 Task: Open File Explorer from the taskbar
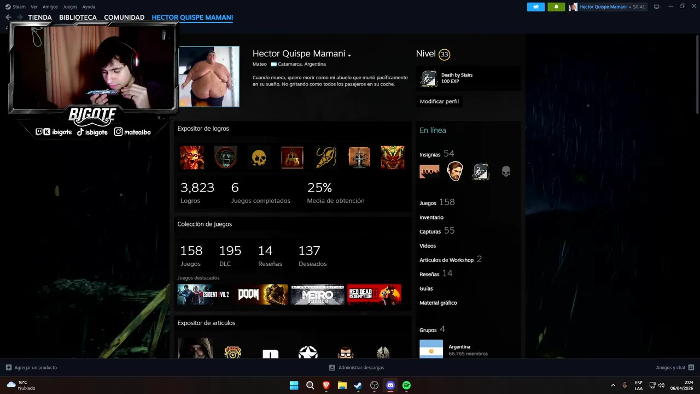(342, 385)
